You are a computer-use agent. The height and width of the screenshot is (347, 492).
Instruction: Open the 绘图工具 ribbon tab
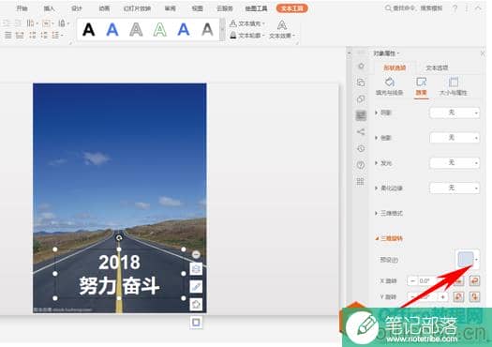(x=256, y=8)
